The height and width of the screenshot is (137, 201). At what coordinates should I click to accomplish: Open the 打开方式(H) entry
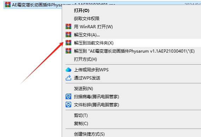(x=85, y=59)
